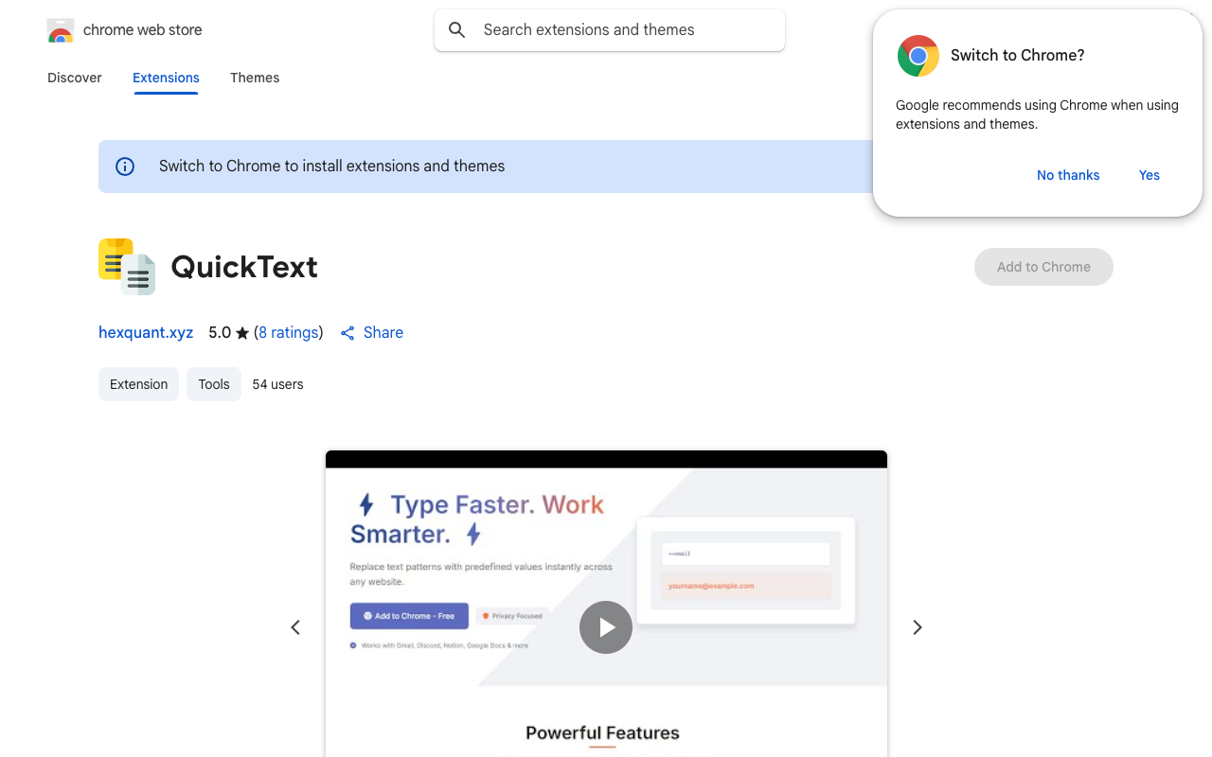
Task: Open the Themes tab
Action: (255, 78)
